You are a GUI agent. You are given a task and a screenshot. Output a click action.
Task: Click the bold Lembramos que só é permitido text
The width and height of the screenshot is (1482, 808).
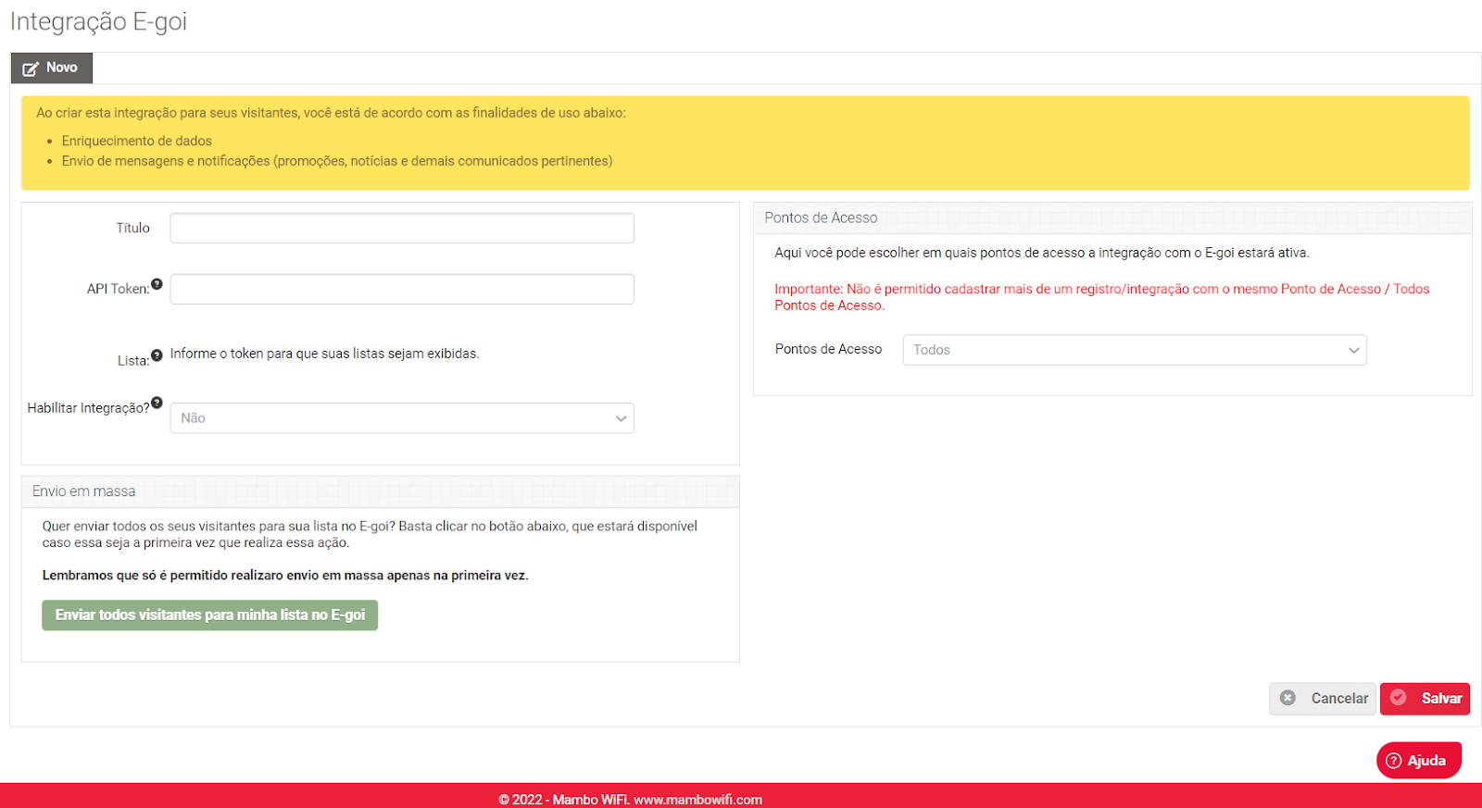(285, 576)
